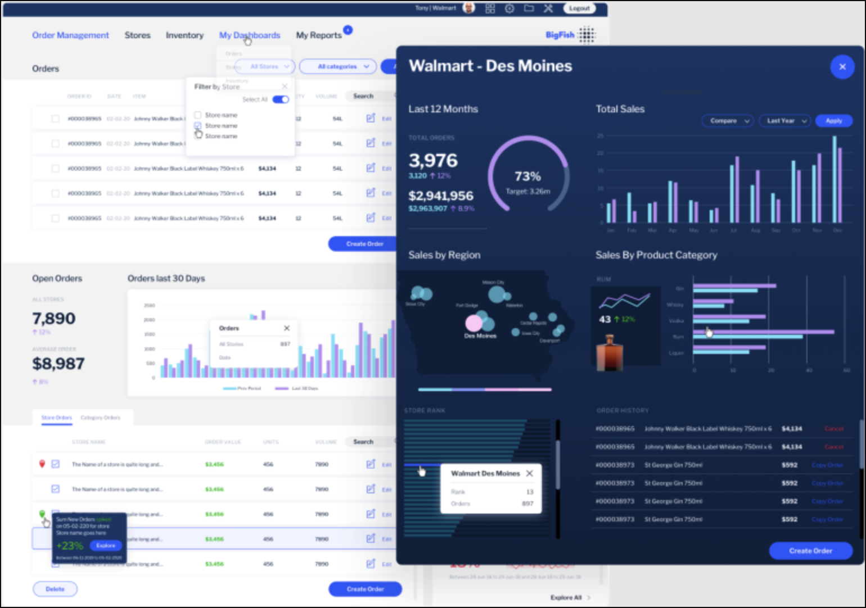Click Create Order below the Orders table
866x608 pixels.
(363, 244)
